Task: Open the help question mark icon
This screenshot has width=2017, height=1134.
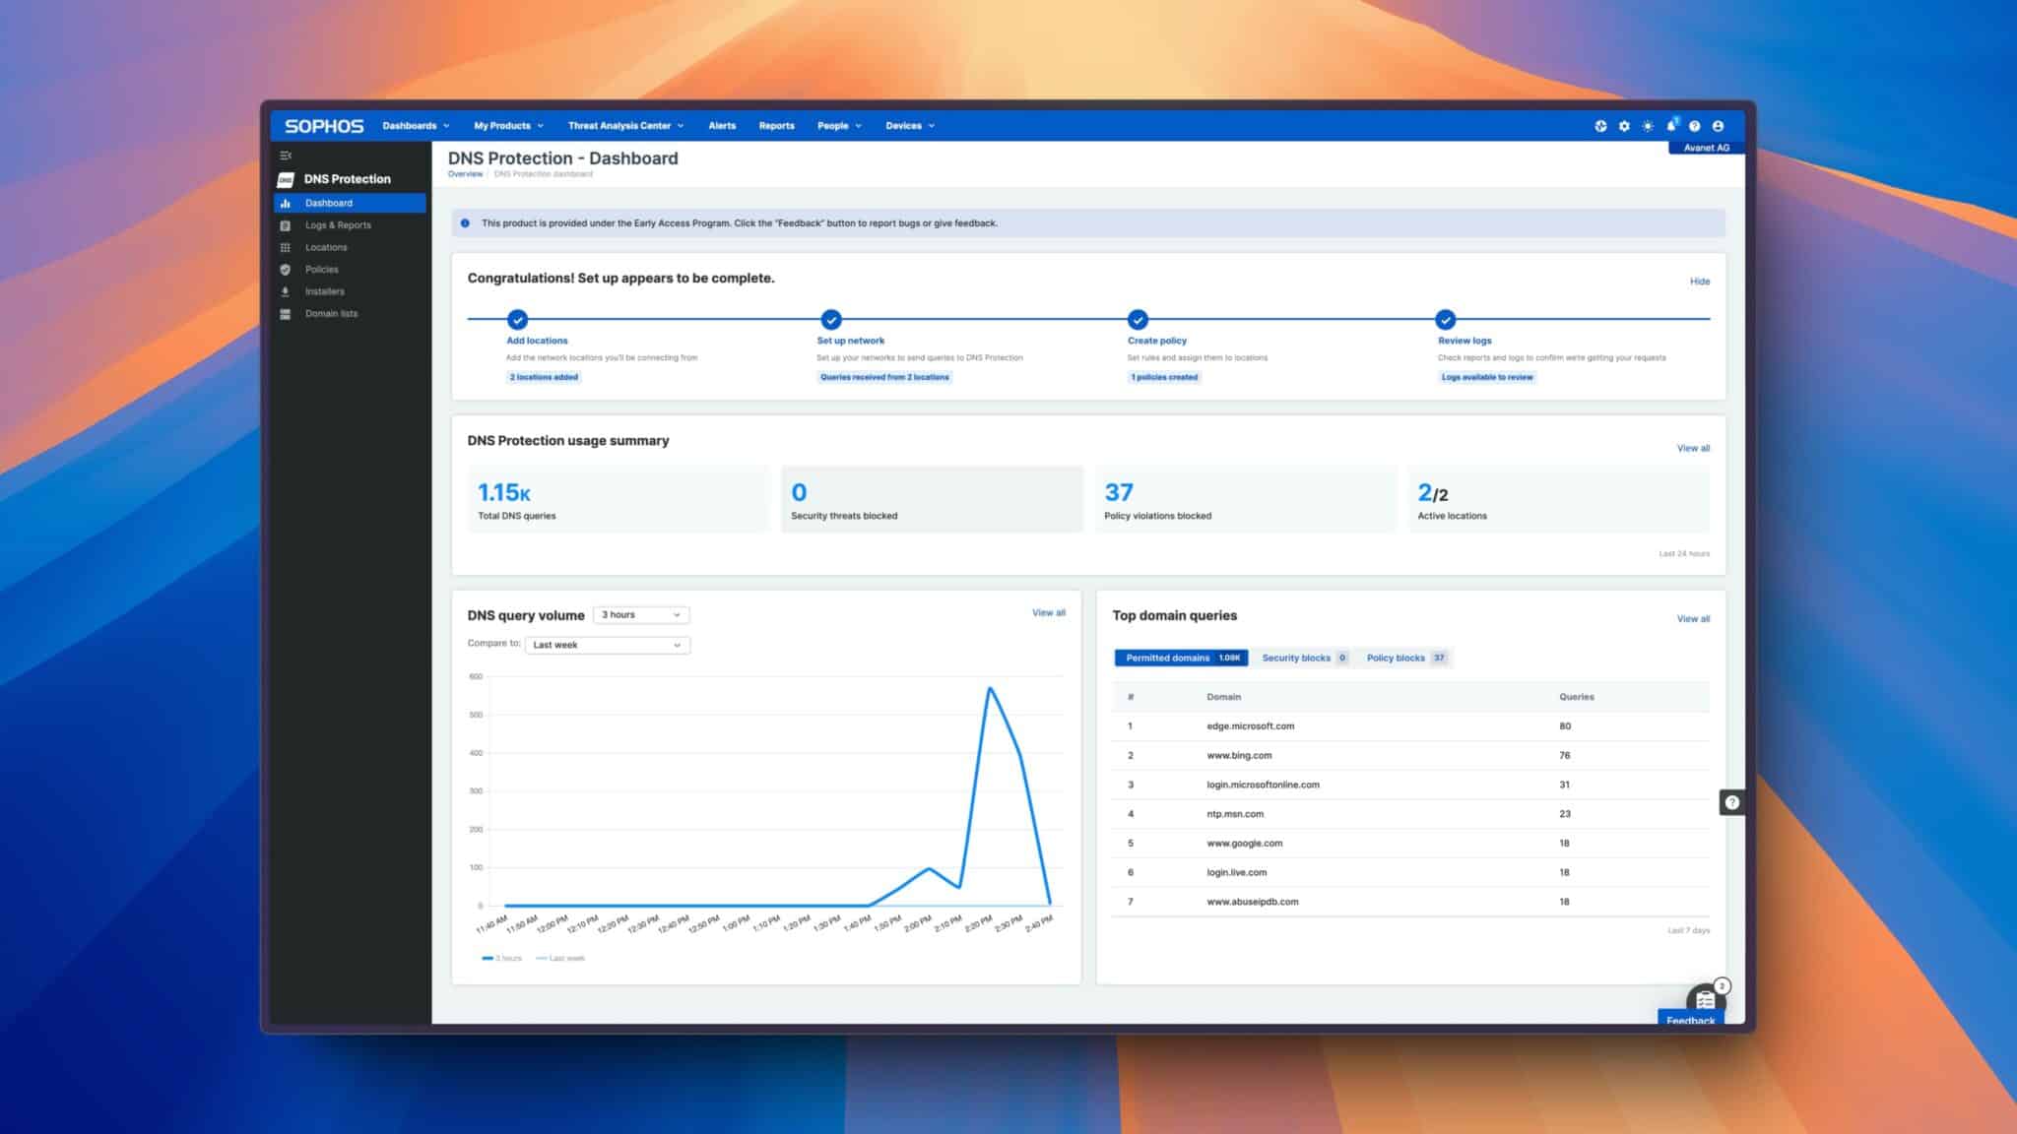Action: (1694, 125)
